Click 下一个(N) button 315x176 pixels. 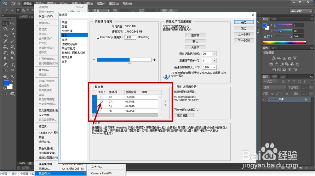click(x=244, y=41)
